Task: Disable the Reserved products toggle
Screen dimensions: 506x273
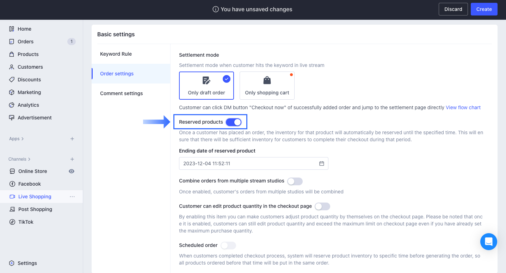Action: click(234, 122)
